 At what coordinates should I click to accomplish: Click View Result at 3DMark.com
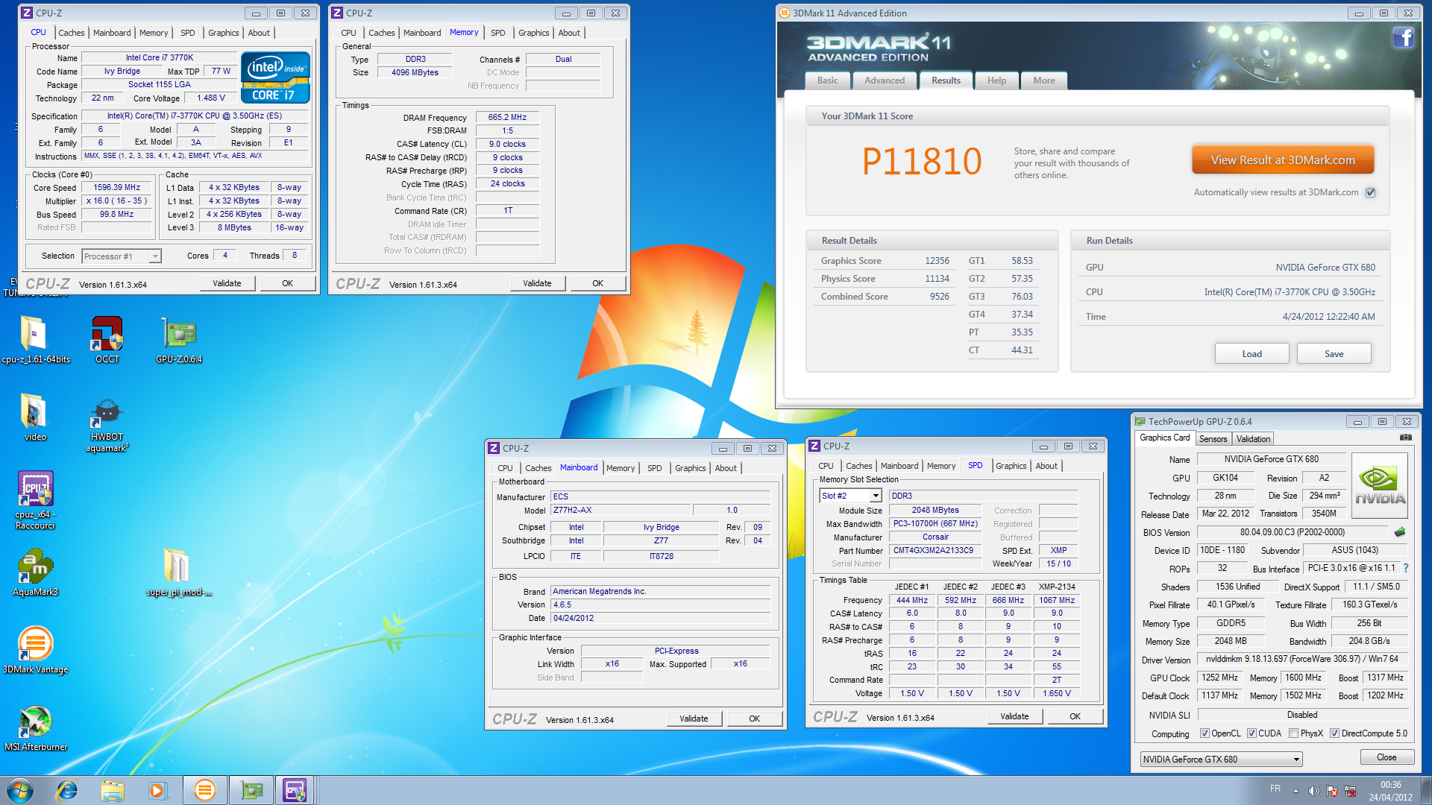pos(1283,160)
